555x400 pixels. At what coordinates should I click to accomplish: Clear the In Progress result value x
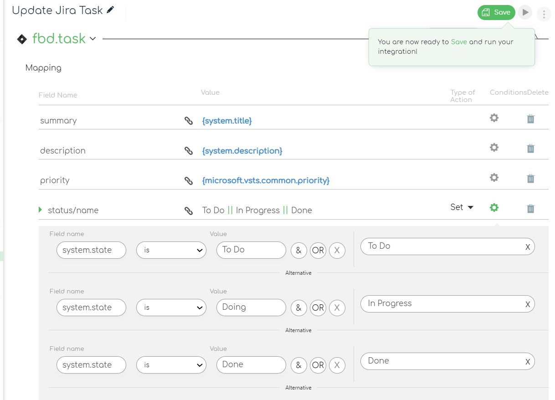pos(528,304)
